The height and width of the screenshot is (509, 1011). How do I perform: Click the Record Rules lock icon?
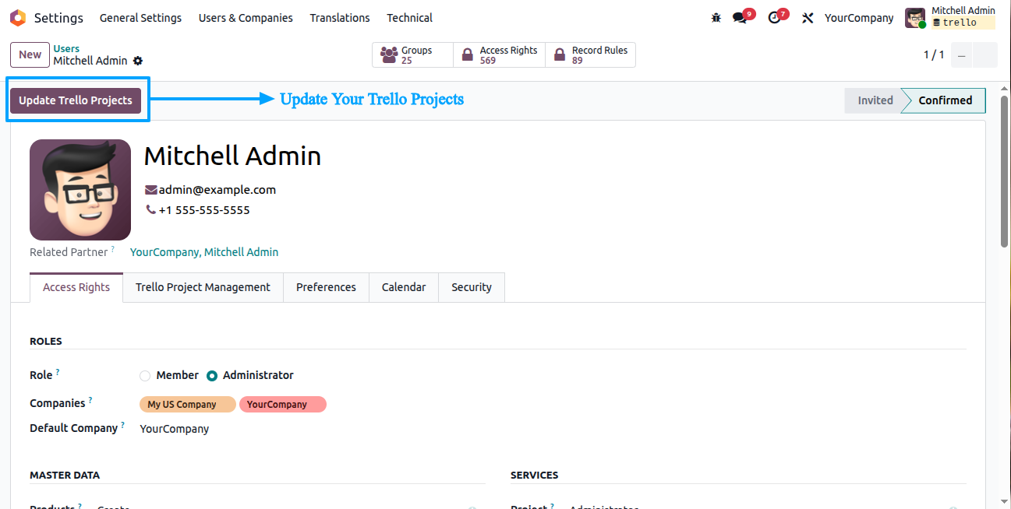point(559,55)
